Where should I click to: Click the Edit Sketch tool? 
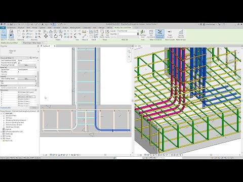click(x=102, y=33)
